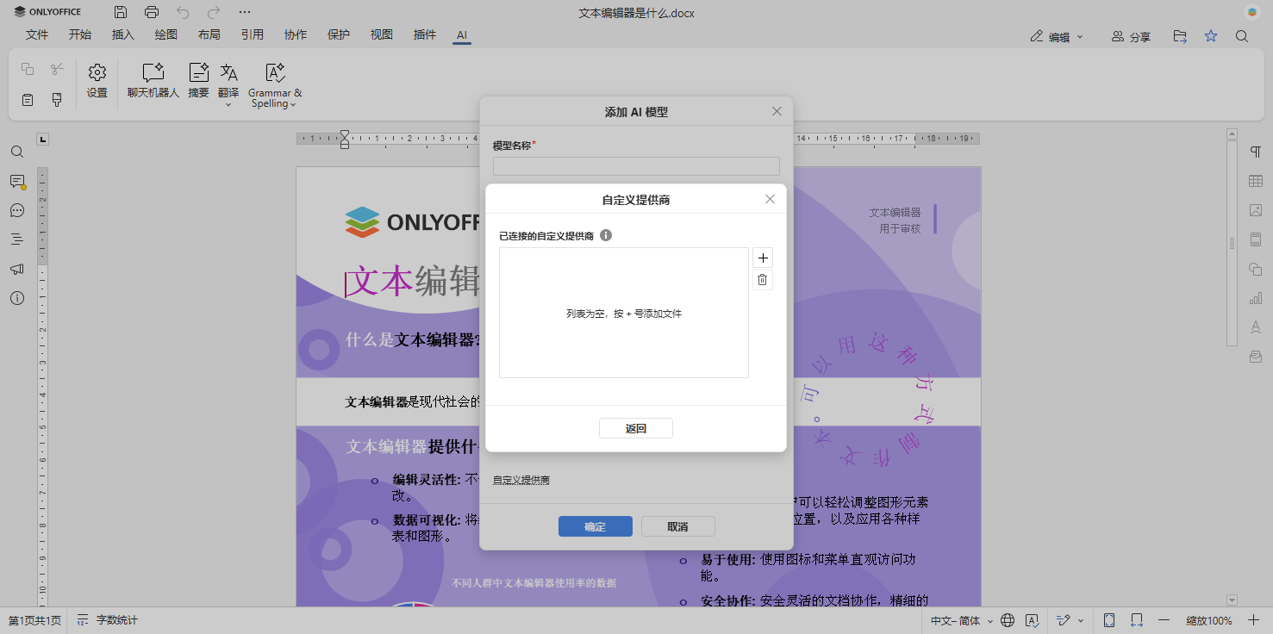Switch to the 插入 ribbon tab
This screenshot has width=1273, height=634.
coord(122,34)
